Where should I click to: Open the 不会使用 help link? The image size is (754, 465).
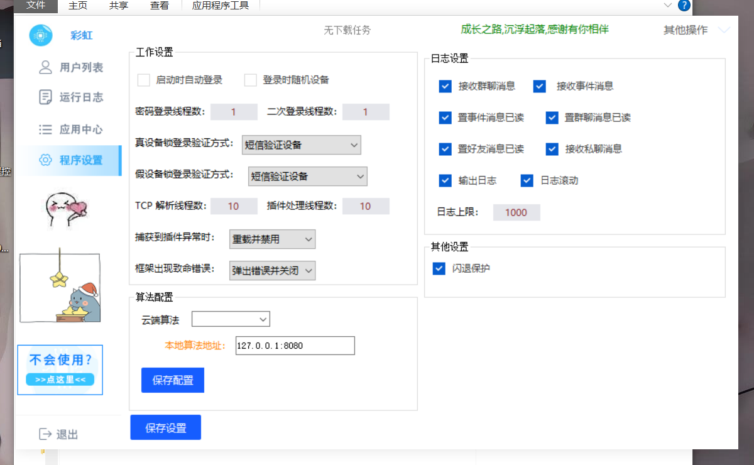(60, 370)
